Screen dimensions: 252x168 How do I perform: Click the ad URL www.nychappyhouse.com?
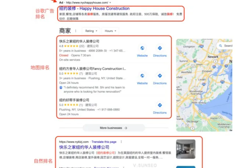[87, 3]
